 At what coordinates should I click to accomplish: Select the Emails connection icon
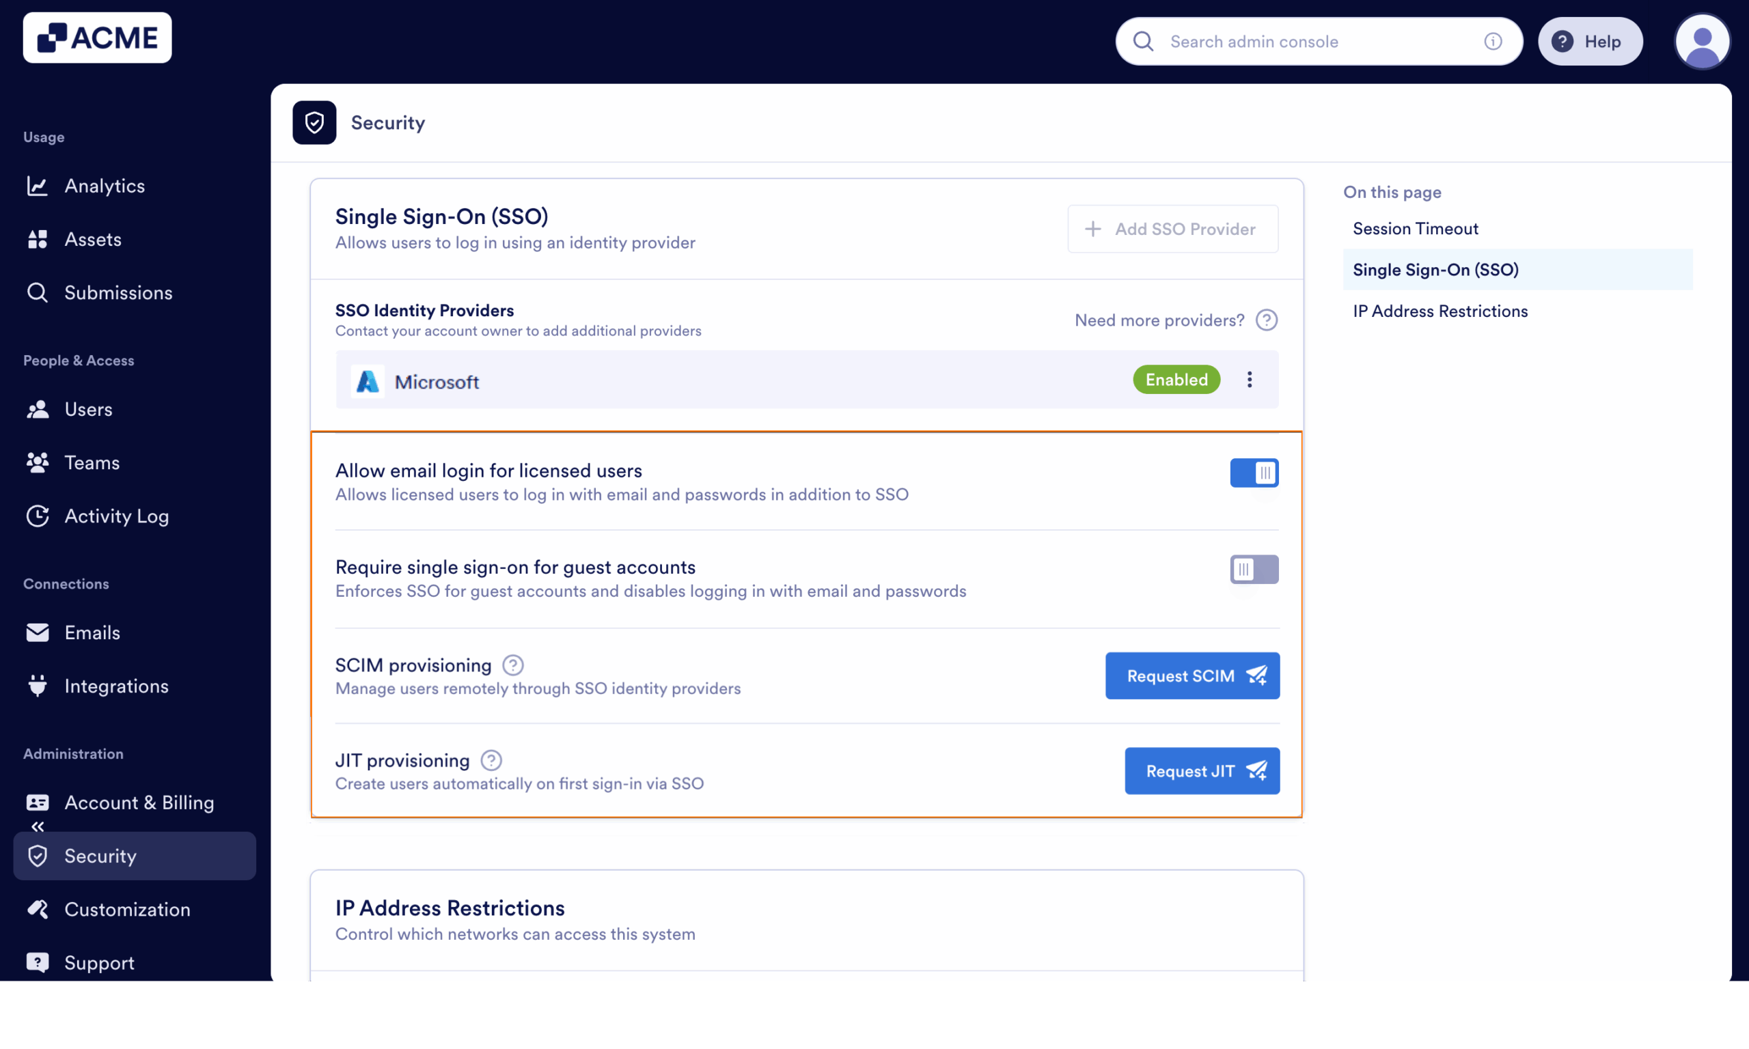tap(39, 632)
